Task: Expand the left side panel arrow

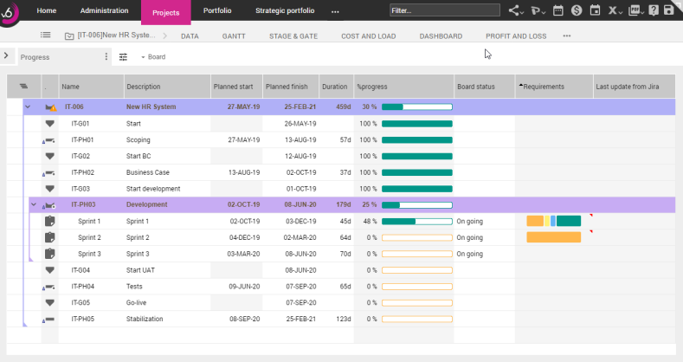Action: point(6,55)
